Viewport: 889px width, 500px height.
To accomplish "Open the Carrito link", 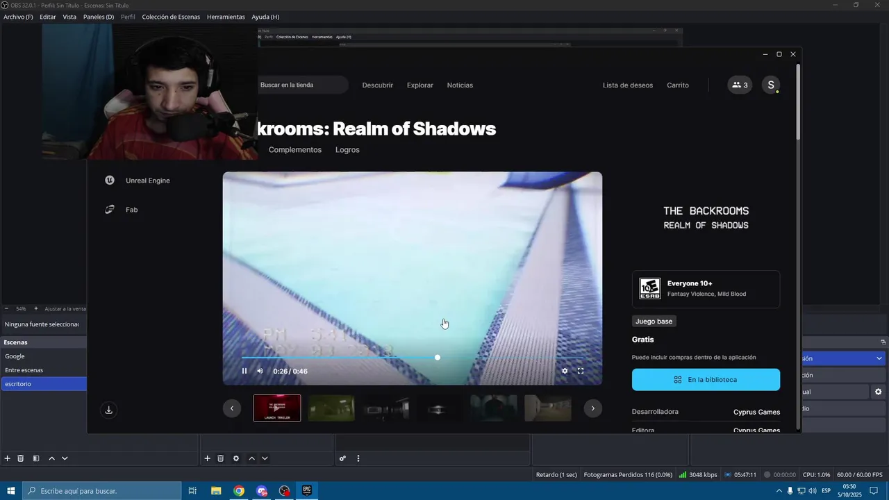I will (678, 85).
